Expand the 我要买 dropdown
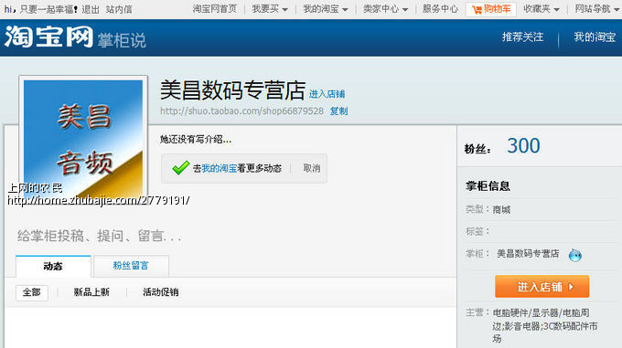622x348 pixels. pyautogui.click(x=270, y=9)
